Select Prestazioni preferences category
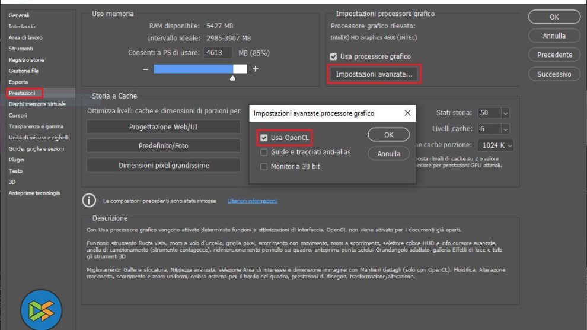The width and height of the screenshot is (587, 330). point(22,93)
